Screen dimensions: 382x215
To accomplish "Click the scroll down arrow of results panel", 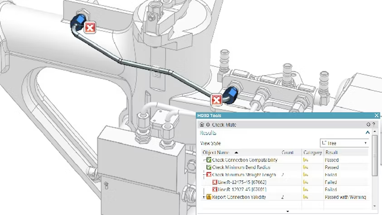I will 375,206.
